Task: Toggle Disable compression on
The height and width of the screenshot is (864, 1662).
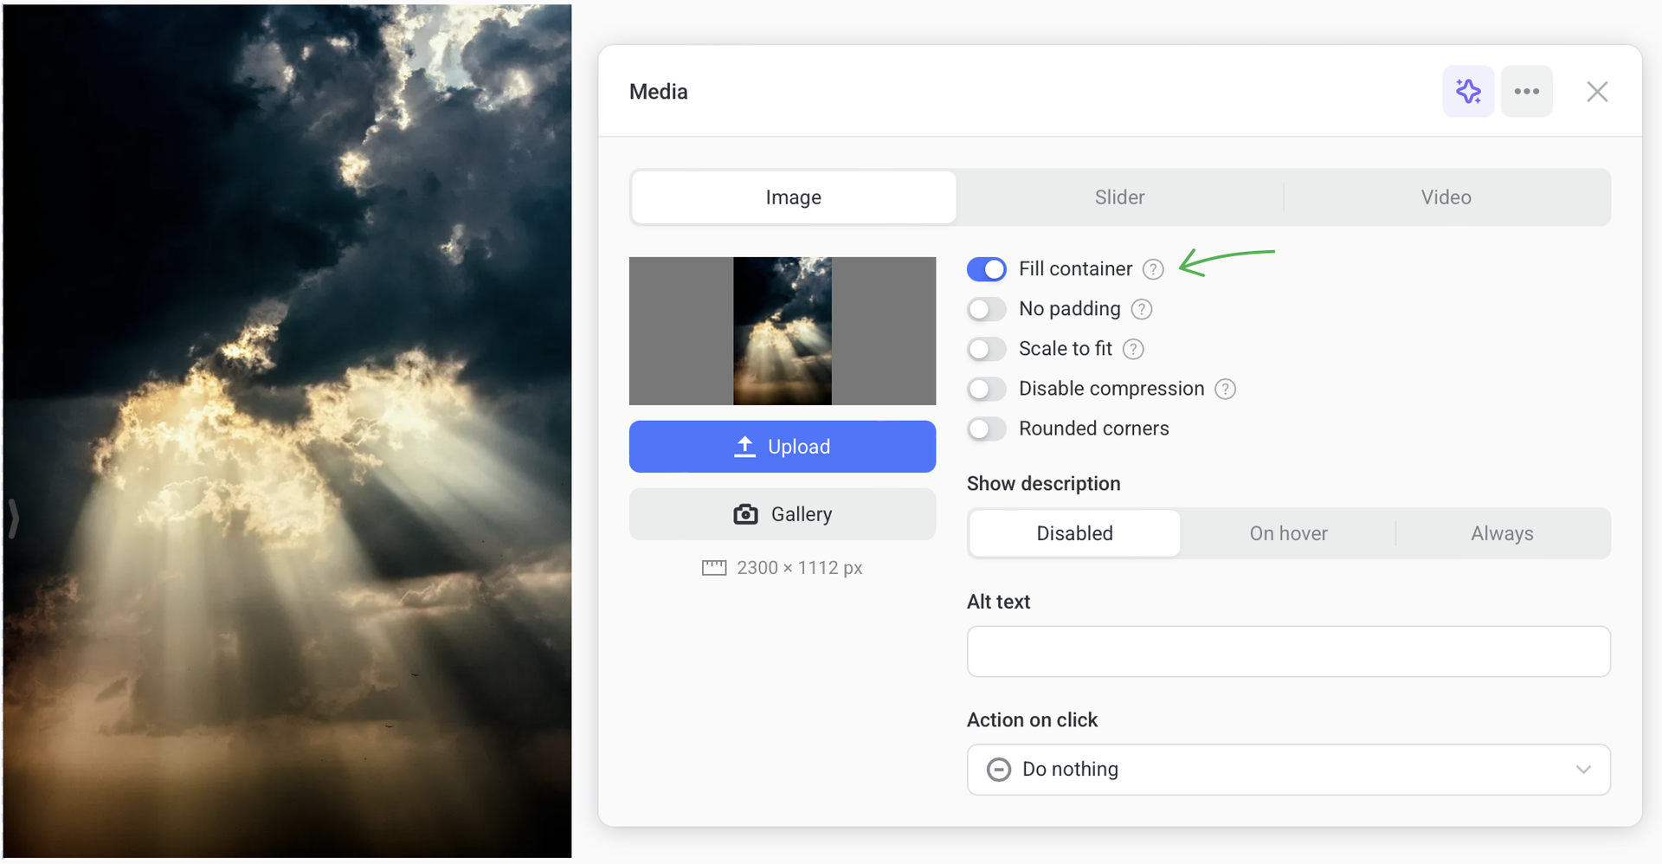Action: click(986, 389)
